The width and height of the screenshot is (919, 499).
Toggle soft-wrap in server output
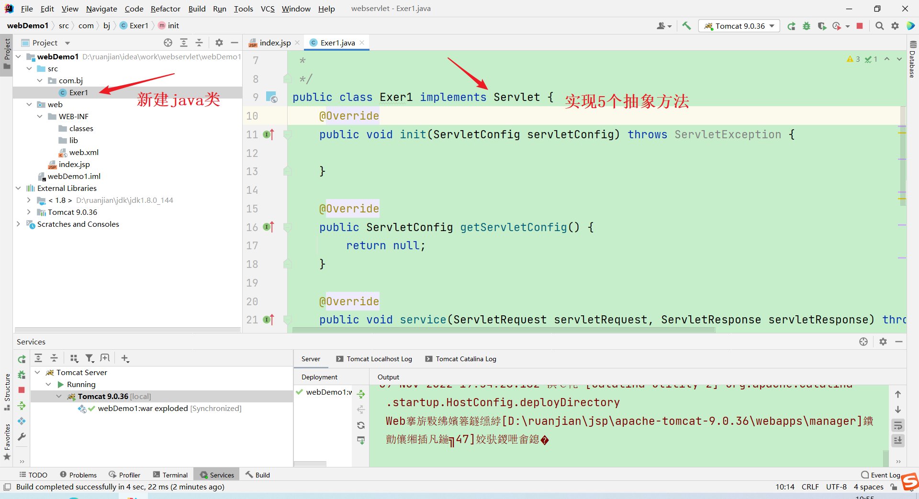[898, 425]
